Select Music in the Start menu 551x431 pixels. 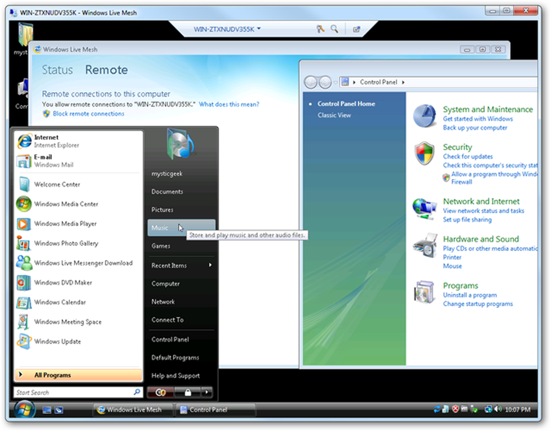tap(181, 228)
